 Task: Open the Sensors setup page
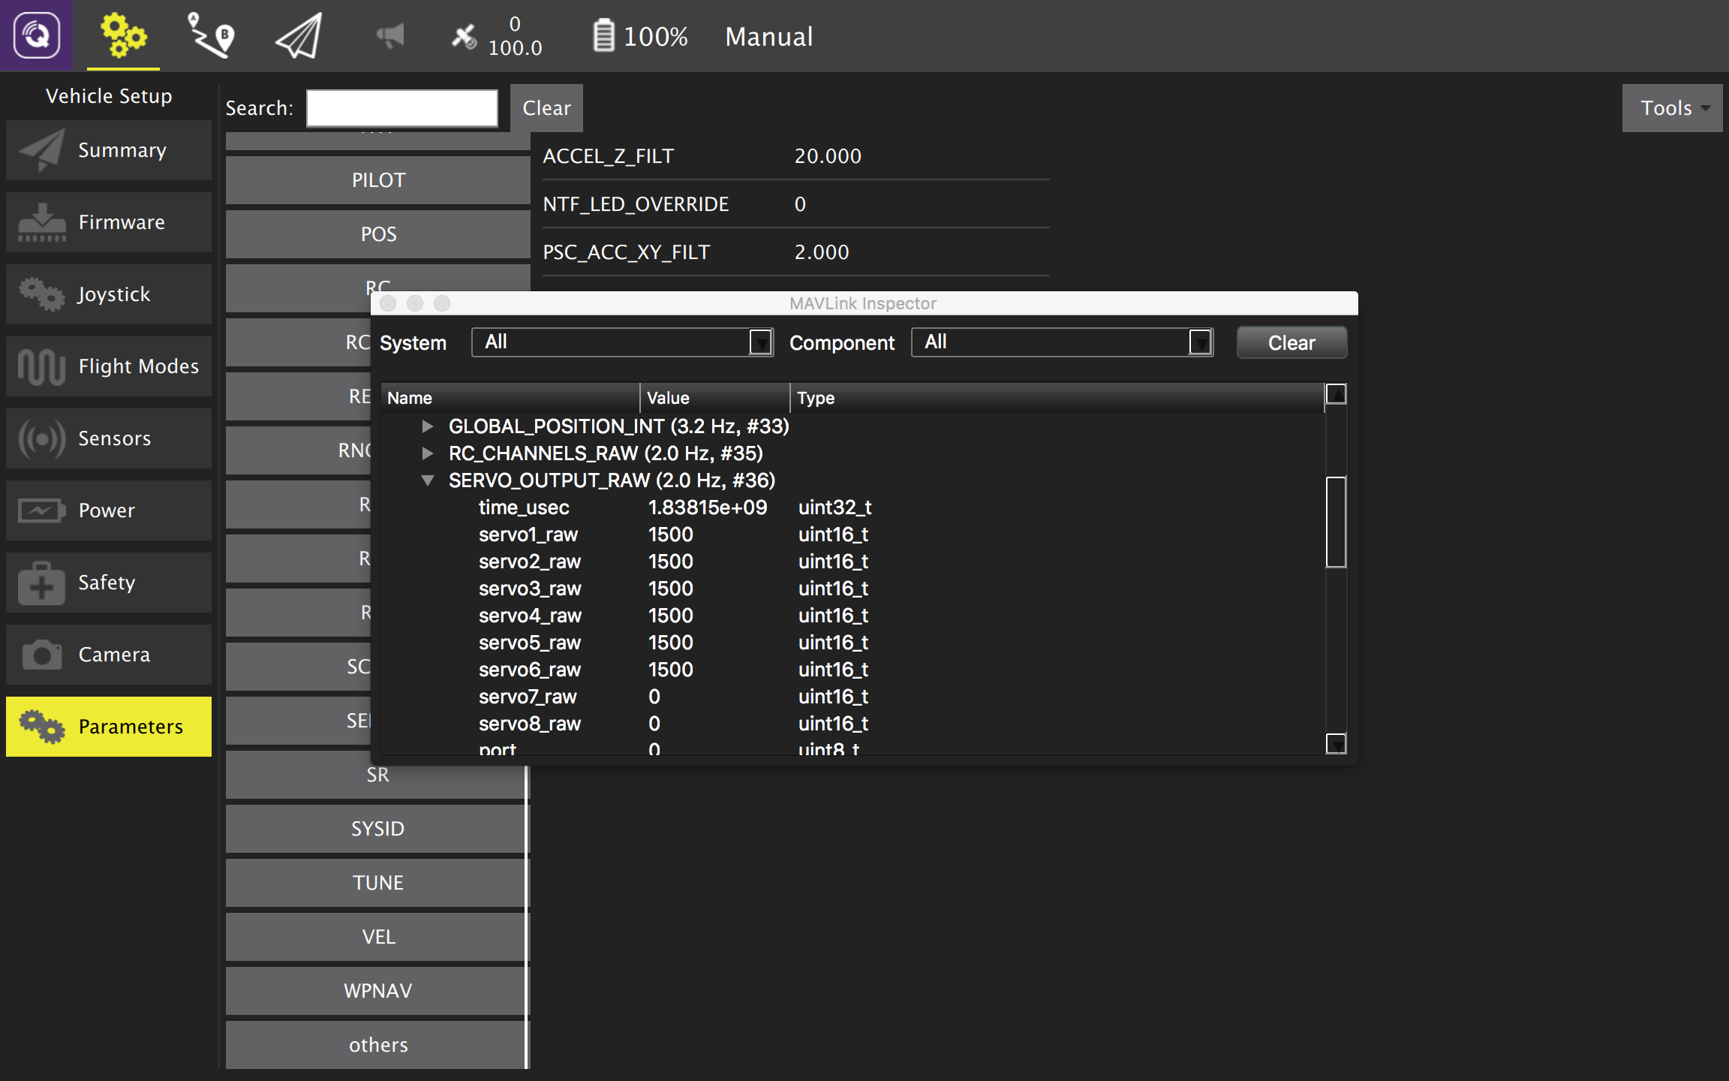tap(109, 438)
